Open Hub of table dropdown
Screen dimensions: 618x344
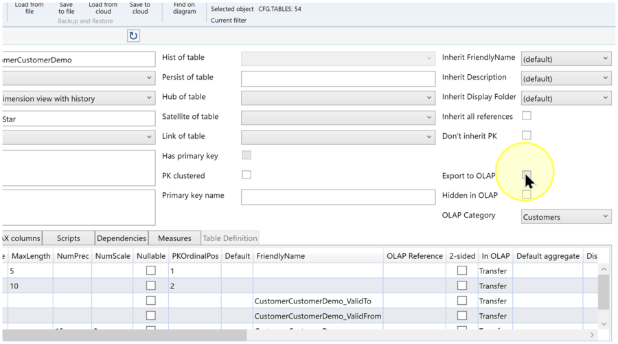[x=338, y=98]
